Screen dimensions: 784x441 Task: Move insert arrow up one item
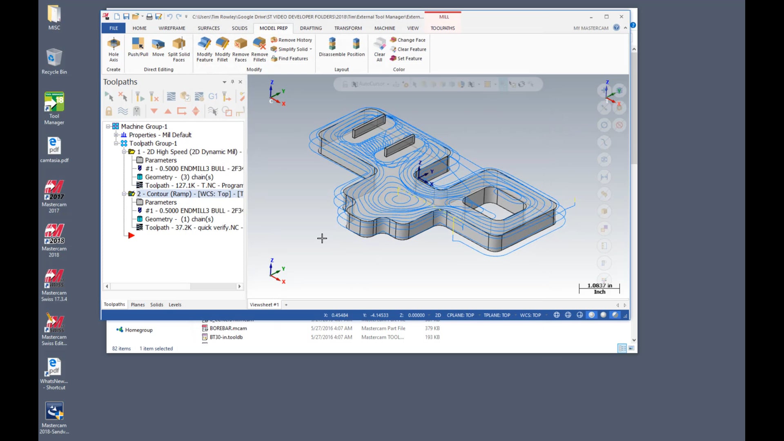[168, 111]
